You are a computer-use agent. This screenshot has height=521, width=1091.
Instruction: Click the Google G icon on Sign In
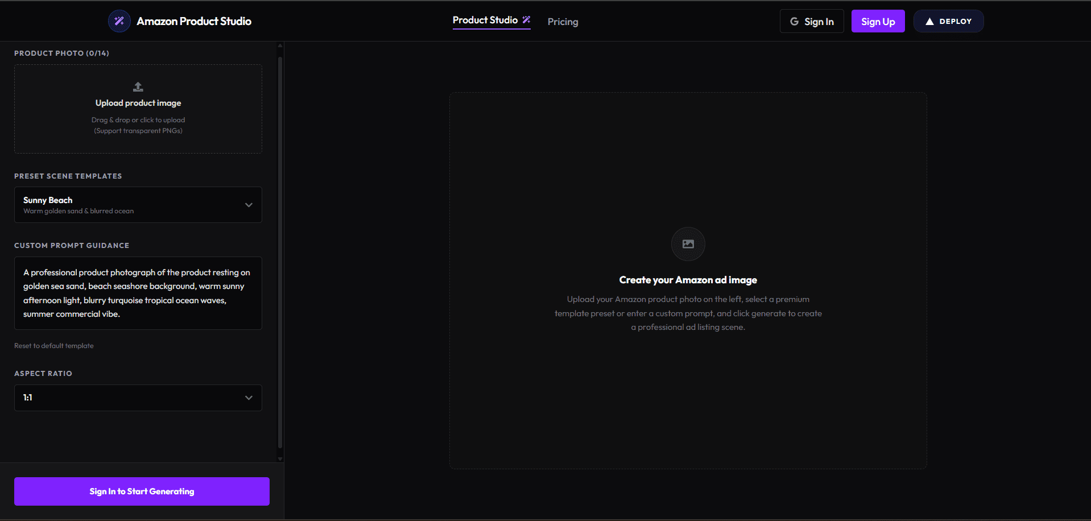794,21
